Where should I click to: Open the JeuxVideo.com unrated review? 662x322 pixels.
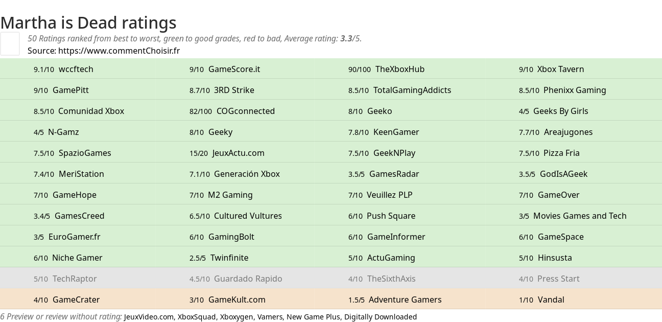(x=149, y=317)
